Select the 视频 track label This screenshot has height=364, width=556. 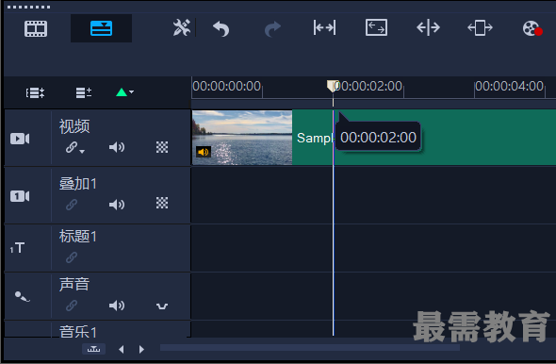coord(74,126)
